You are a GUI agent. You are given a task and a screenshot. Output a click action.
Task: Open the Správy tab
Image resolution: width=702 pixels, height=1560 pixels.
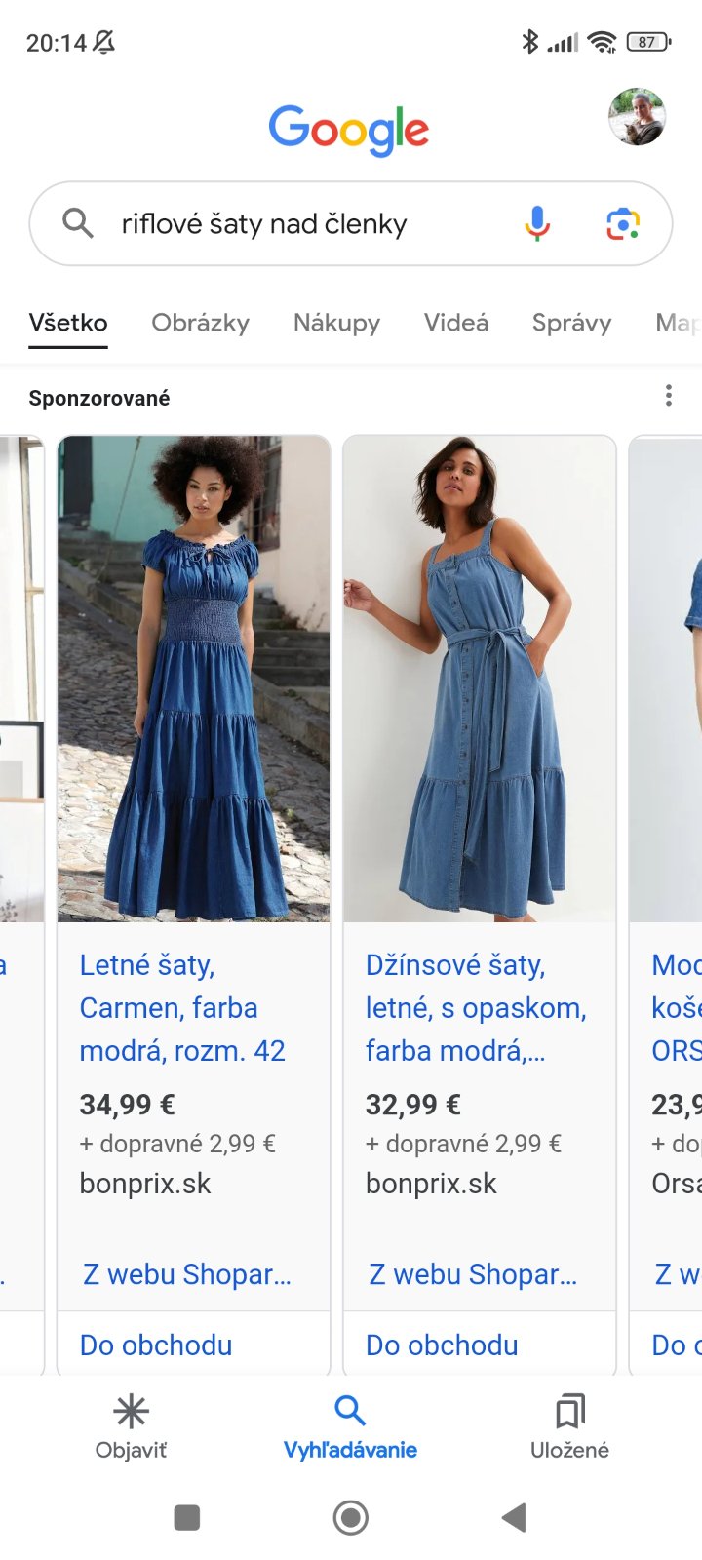[x=571, y=323]
